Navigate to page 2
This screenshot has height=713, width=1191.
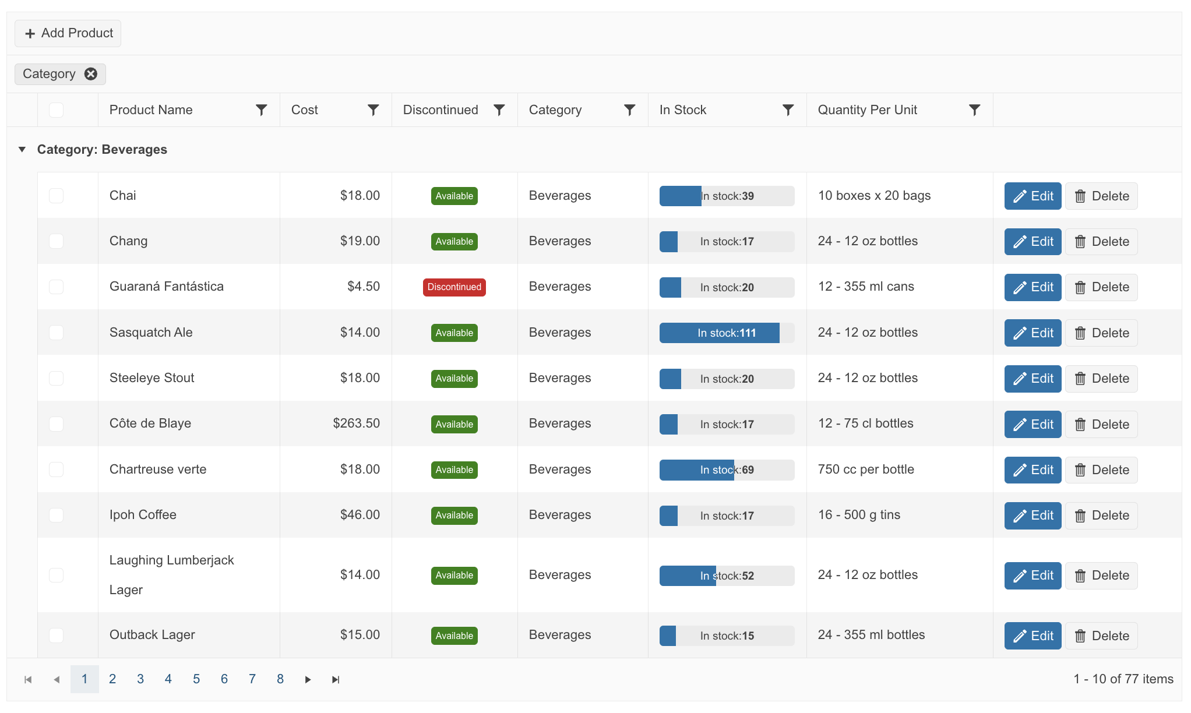[x=111, y=678]
